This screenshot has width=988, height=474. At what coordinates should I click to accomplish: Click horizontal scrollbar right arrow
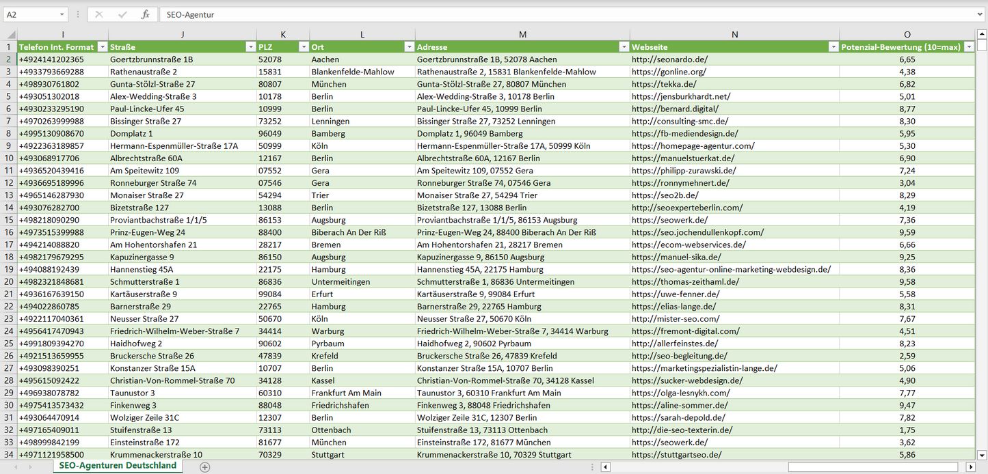(x=970, y=467)
